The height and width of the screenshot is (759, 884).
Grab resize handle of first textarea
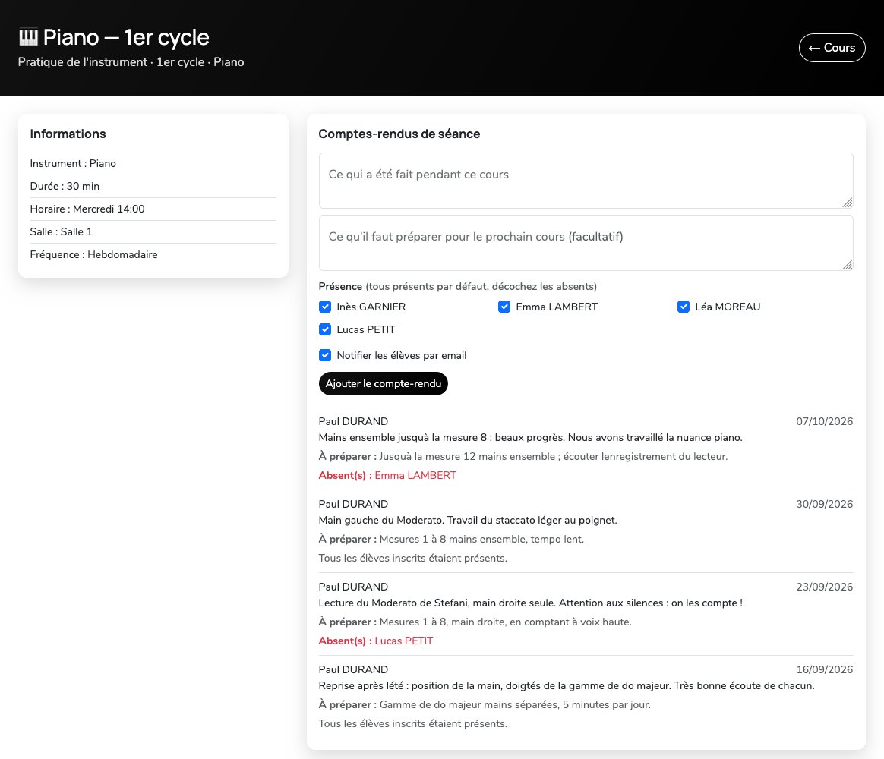(848, 203)
